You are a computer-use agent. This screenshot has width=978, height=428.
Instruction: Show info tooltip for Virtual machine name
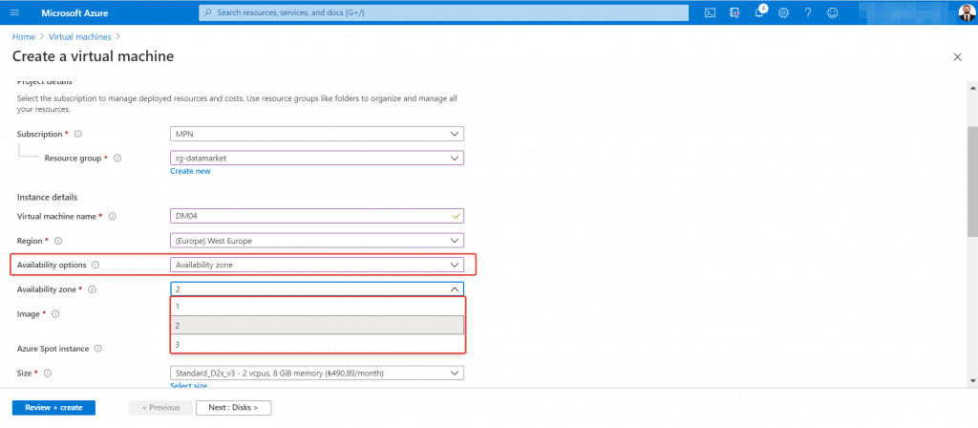click(113, 217)
